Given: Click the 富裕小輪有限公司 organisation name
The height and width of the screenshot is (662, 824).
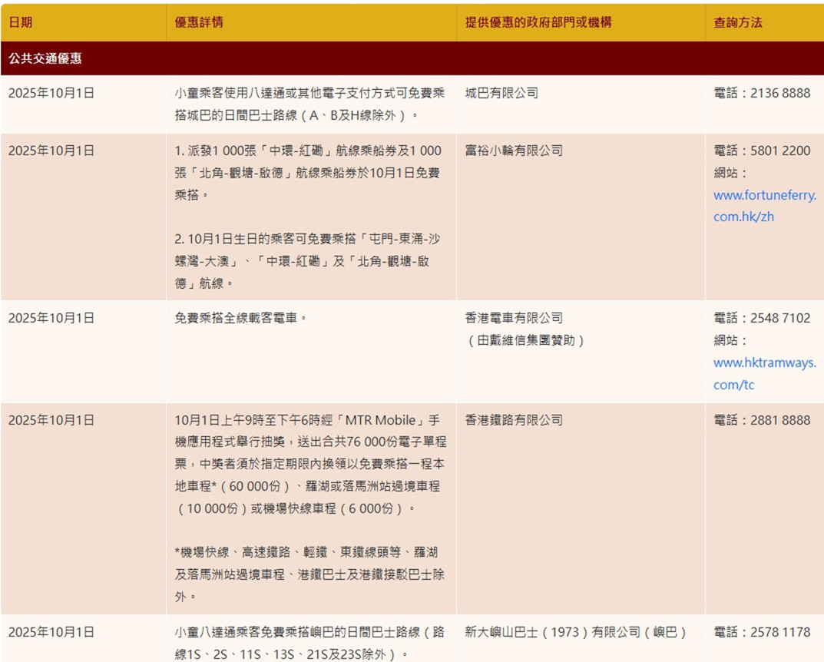Looking at the screenshot, I should 514,151.
